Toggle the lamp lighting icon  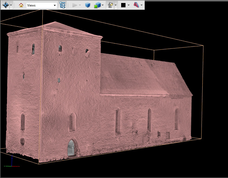click(110, 5)
